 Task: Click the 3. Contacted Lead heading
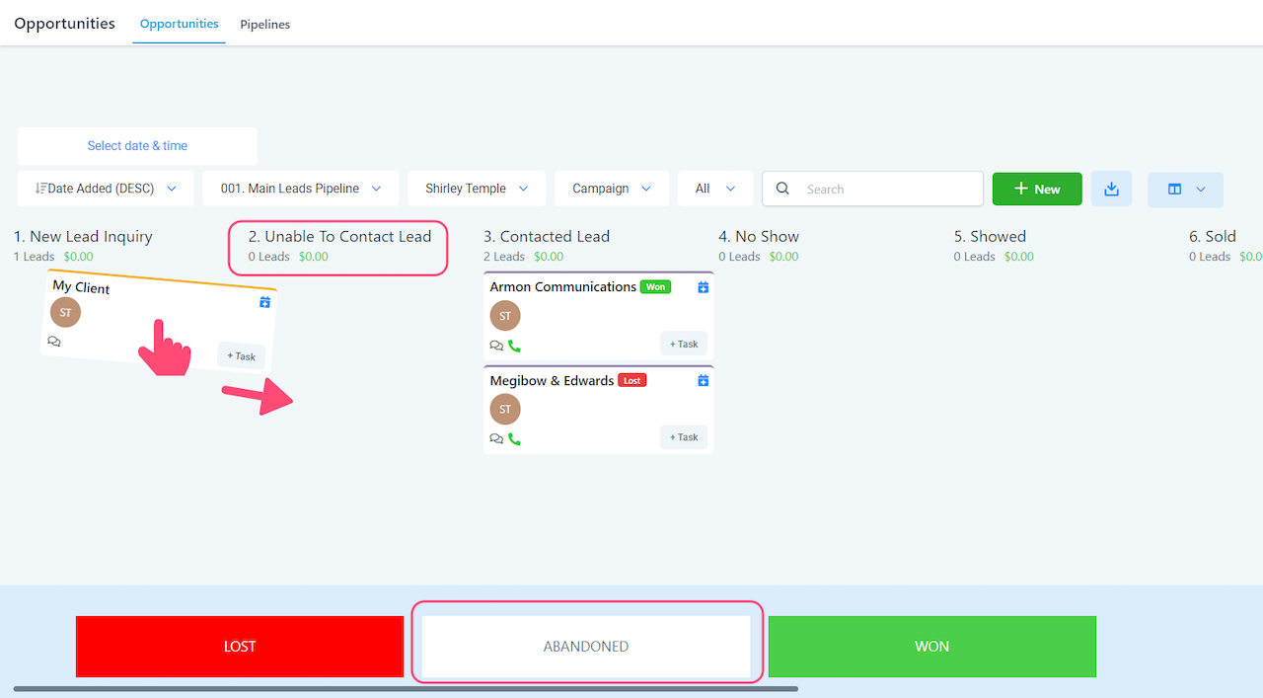[547, 236]
